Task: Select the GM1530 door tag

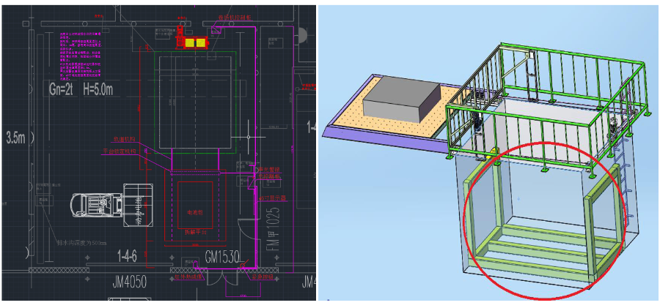Action: (x=222, y=256)
